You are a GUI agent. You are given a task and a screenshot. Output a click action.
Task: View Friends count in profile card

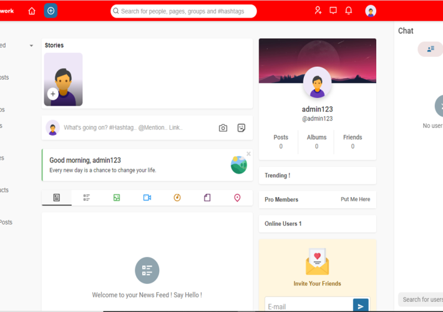353,142
